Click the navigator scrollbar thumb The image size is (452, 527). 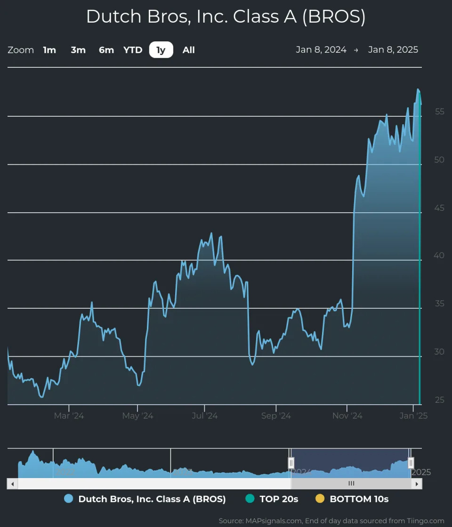(x=351, y=484)
